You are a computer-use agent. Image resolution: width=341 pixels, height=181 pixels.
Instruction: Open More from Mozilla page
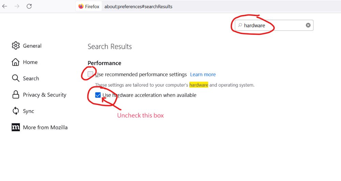(x=45, y=127)
